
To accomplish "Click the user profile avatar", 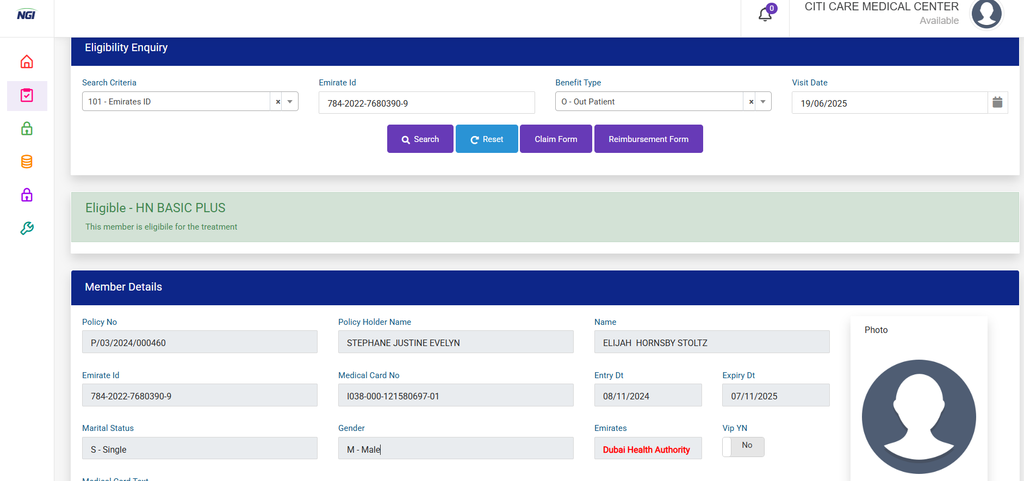I will 986,14.
